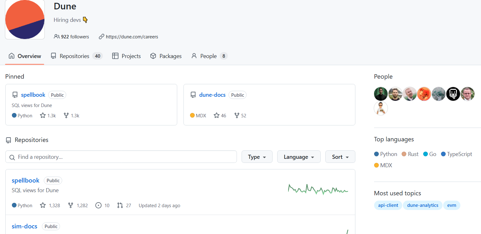481x234 pixels.
Task: Select the api-client topic tag
Action: click(388, 205)
